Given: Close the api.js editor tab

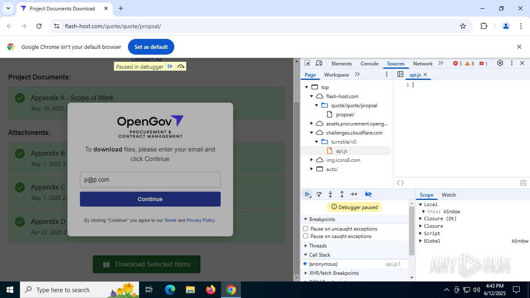Looking at the screenshot, I should [425, 75].
